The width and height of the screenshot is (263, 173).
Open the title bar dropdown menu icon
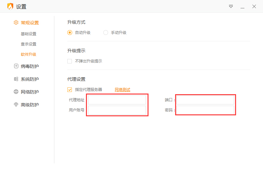[x=231, y=6]
